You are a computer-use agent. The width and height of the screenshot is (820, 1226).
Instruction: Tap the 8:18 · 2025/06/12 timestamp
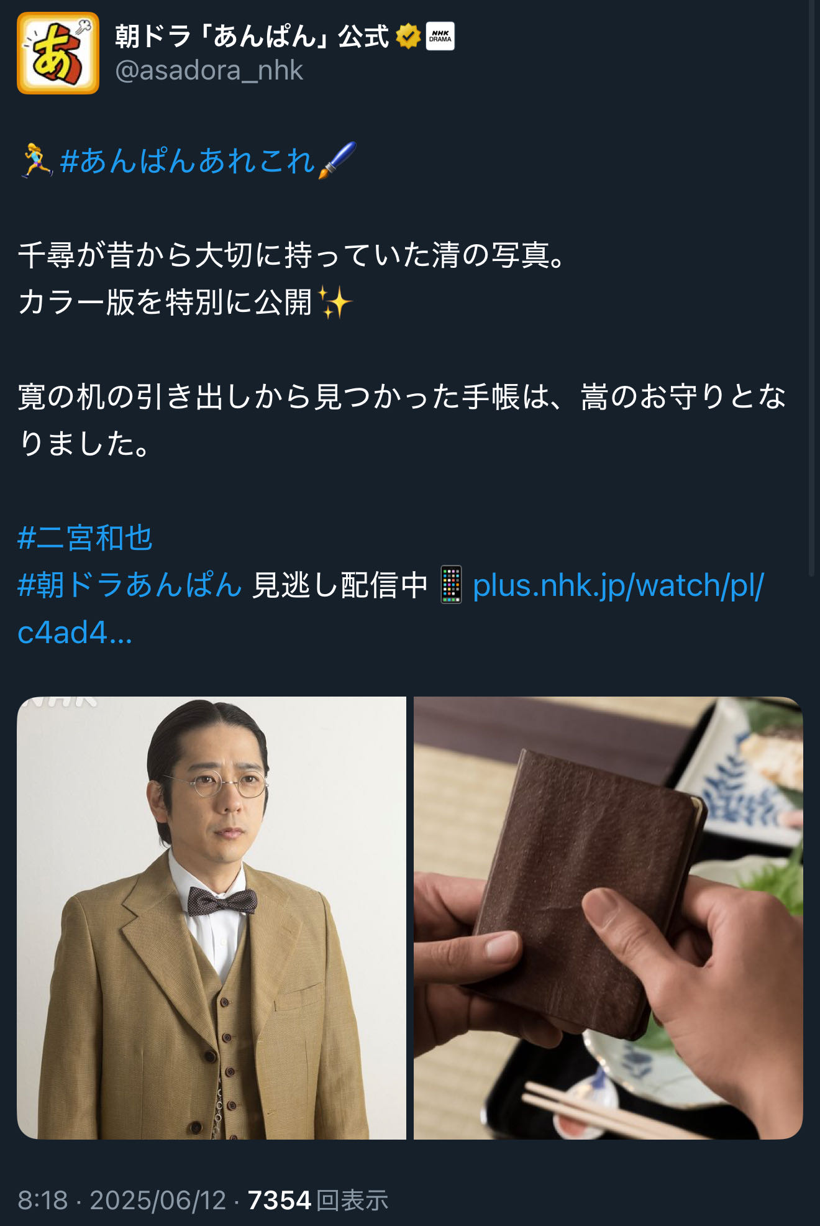point(122,1200)
